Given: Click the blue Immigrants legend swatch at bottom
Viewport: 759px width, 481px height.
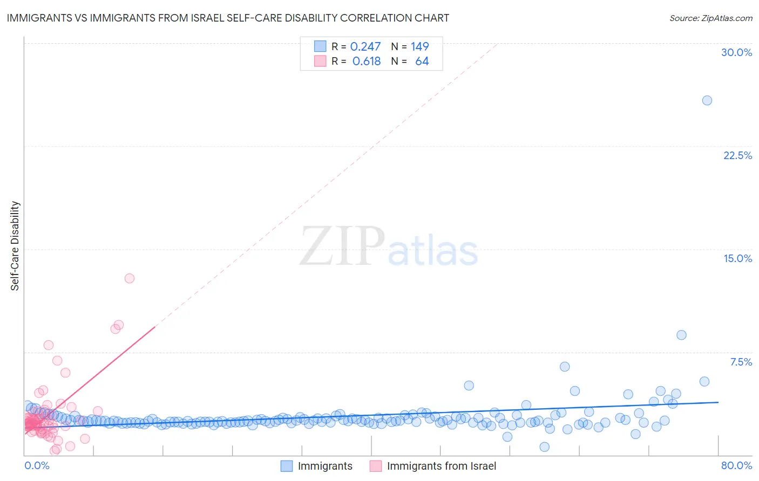Looking at the screenshot, I should [287, 466].
